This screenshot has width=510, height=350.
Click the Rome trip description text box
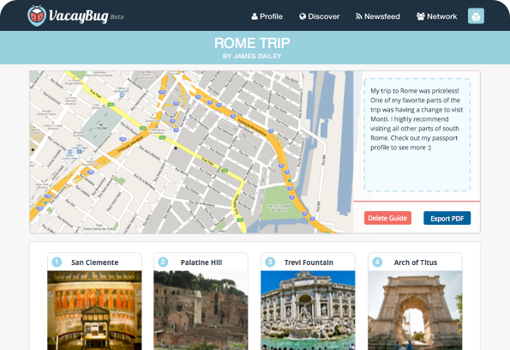[417, 135]
